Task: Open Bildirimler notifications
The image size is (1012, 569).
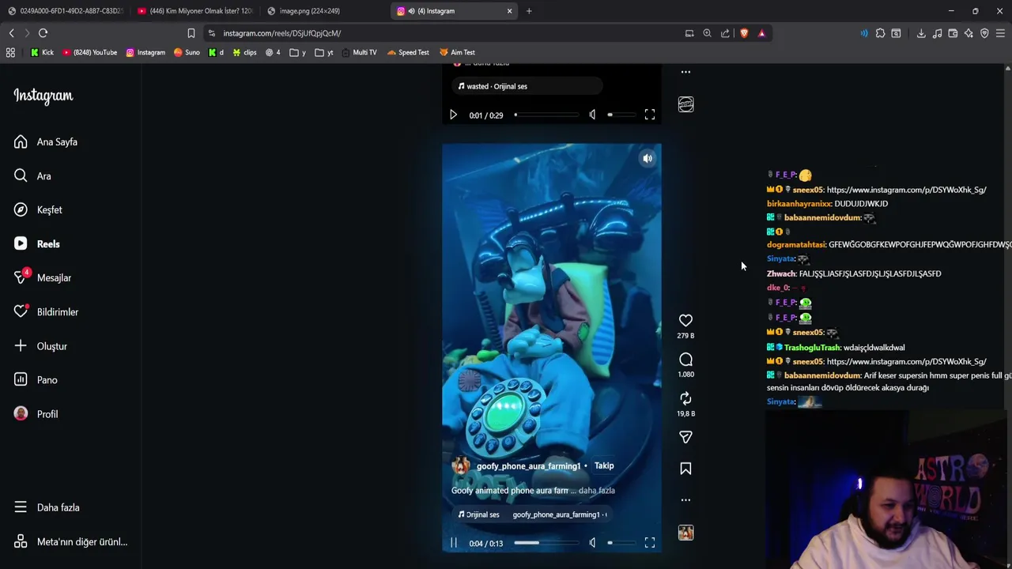Action: (47, 312)
